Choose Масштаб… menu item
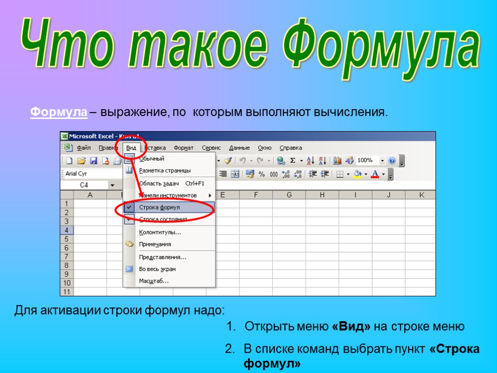 [168, 281]
